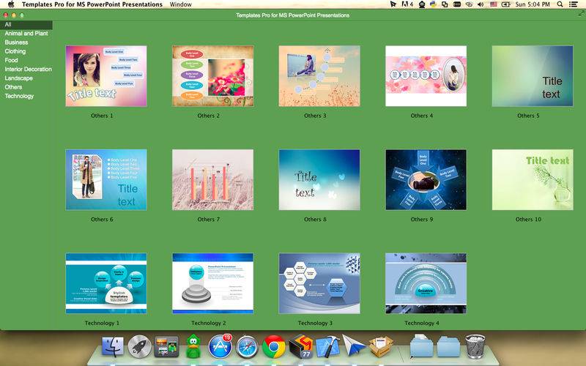The height and width of the screenshot is (366, 586).
Task: Launch Adium green duck from Dock
Action: point(193,346)
